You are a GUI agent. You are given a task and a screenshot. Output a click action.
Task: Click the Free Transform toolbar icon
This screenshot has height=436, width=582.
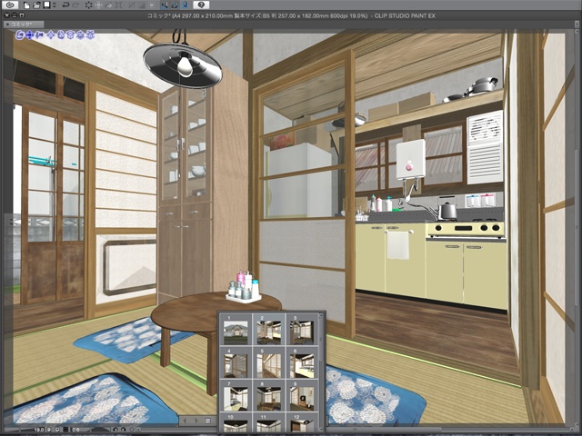pos(119,5)
